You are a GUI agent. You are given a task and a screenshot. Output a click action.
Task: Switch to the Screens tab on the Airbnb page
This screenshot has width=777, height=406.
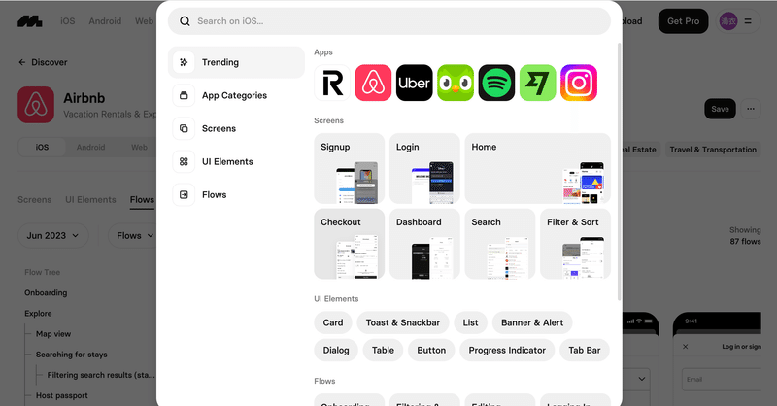(35, 200)
